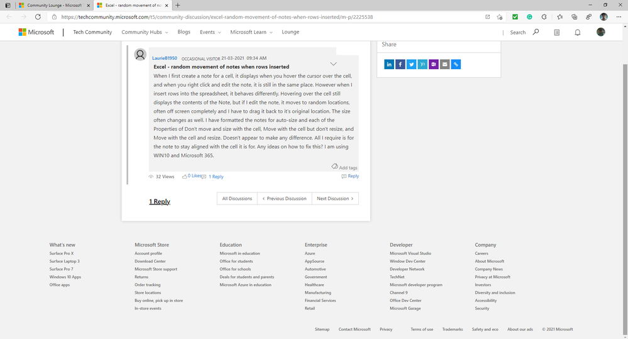Screen dimensions: 628x339
Task: Open the Windows 10 Apps link
Action: [65, 277]
